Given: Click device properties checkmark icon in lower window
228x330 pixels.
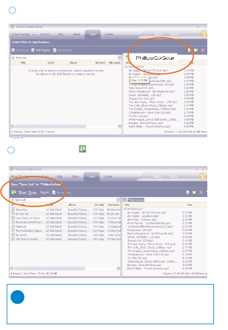Looking at the screenshot, I should 188,192.
